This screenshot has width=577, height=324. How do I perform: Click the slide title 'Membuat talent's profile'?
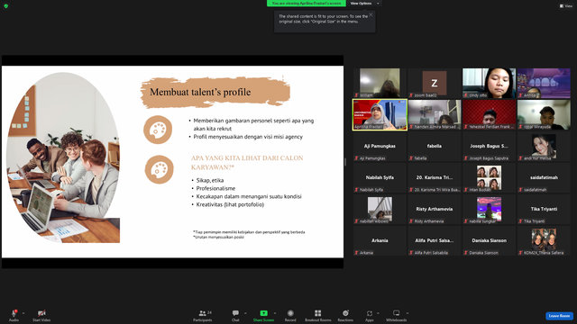[x=200, y=92]
